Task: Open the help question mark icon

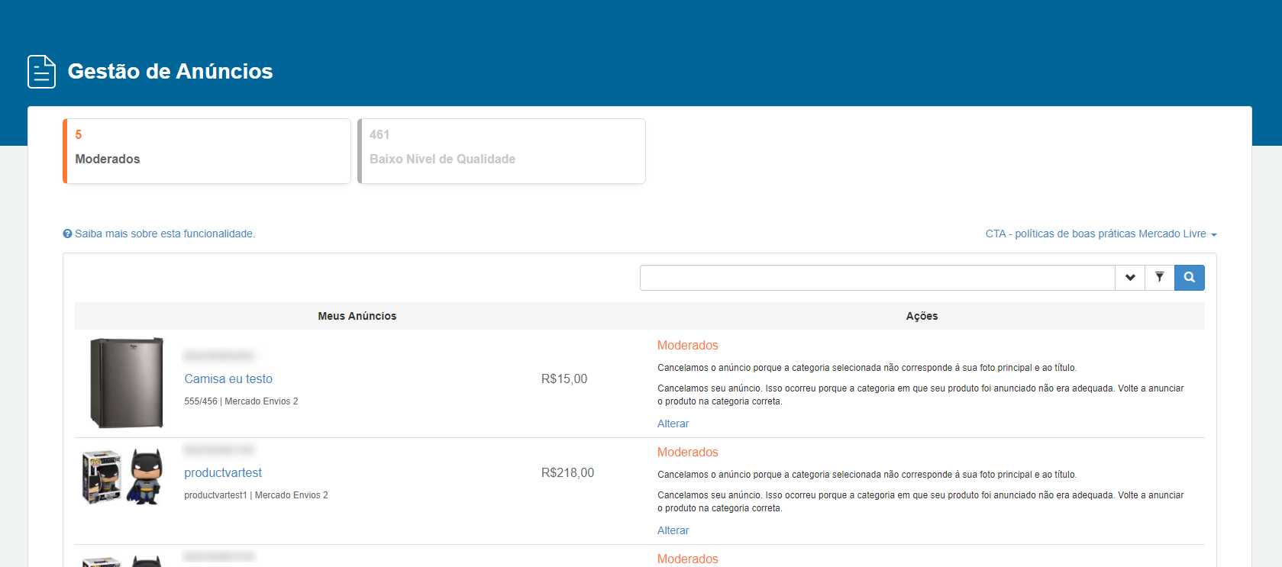Action: pos(67,234)
